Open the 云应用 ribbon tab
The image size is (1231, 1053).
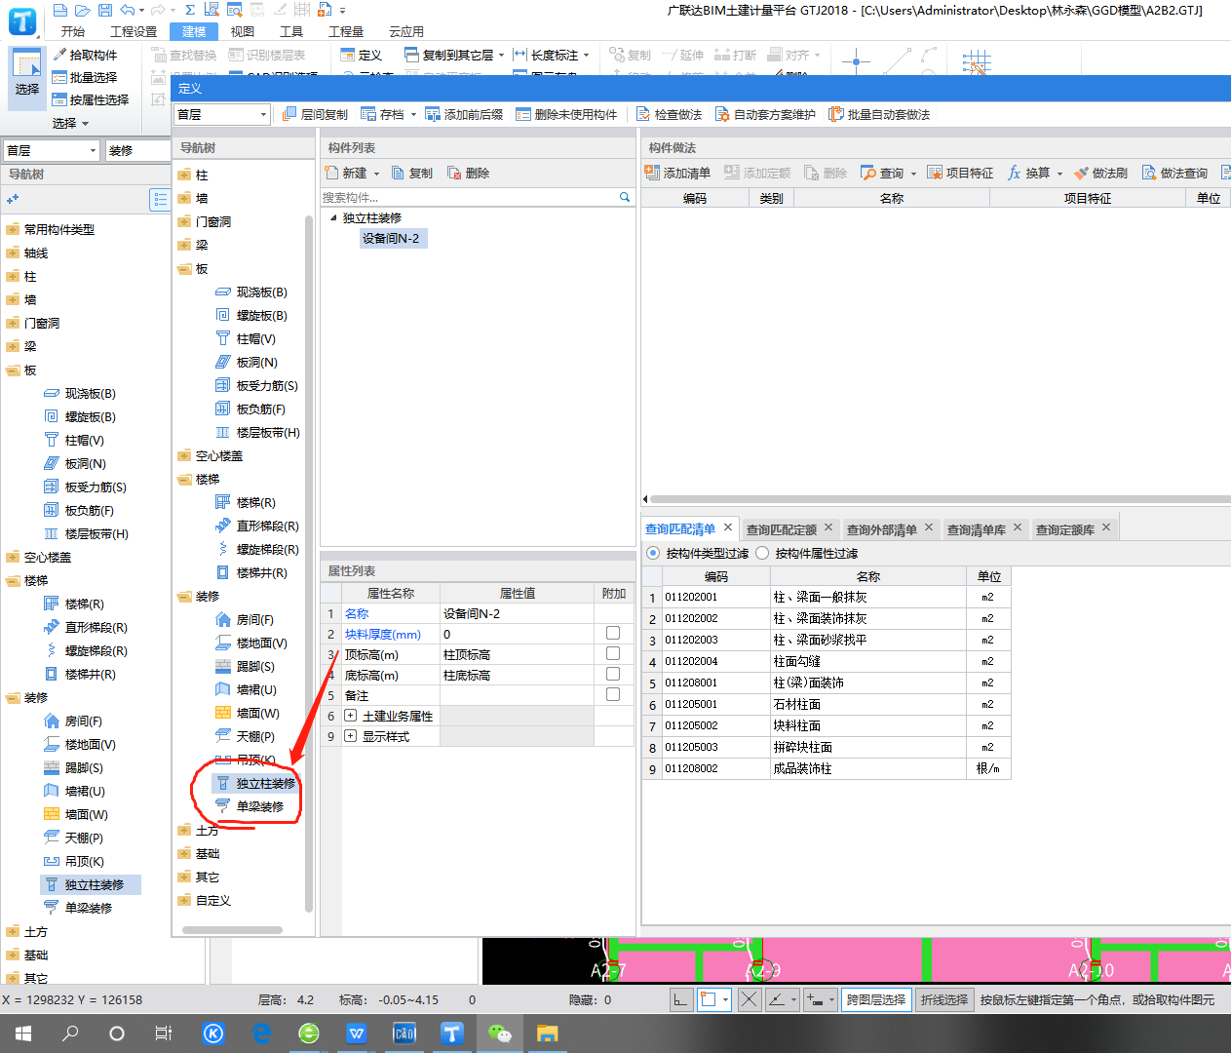point(406,31)
